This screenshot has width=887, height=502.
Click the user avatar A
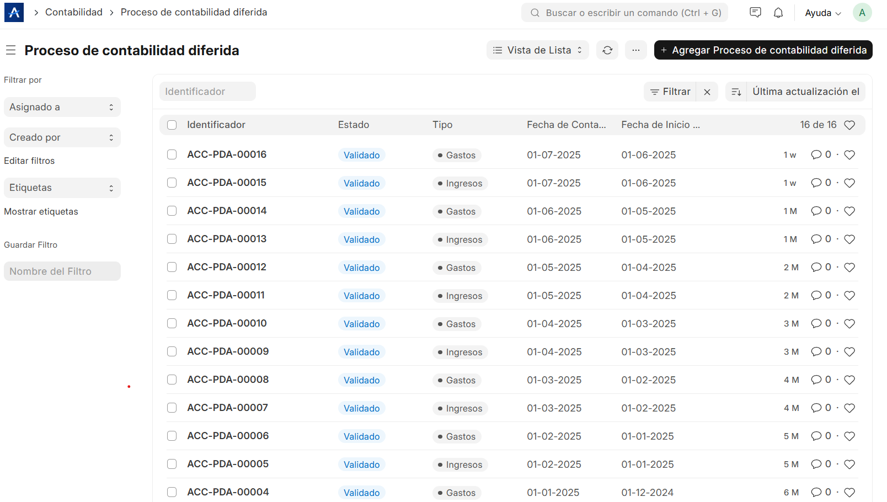(862, 12)
